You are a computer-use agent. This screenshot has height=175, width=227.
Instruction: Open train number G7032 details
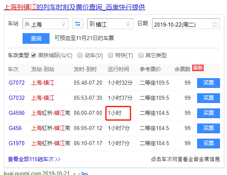[x=17, y=98]
